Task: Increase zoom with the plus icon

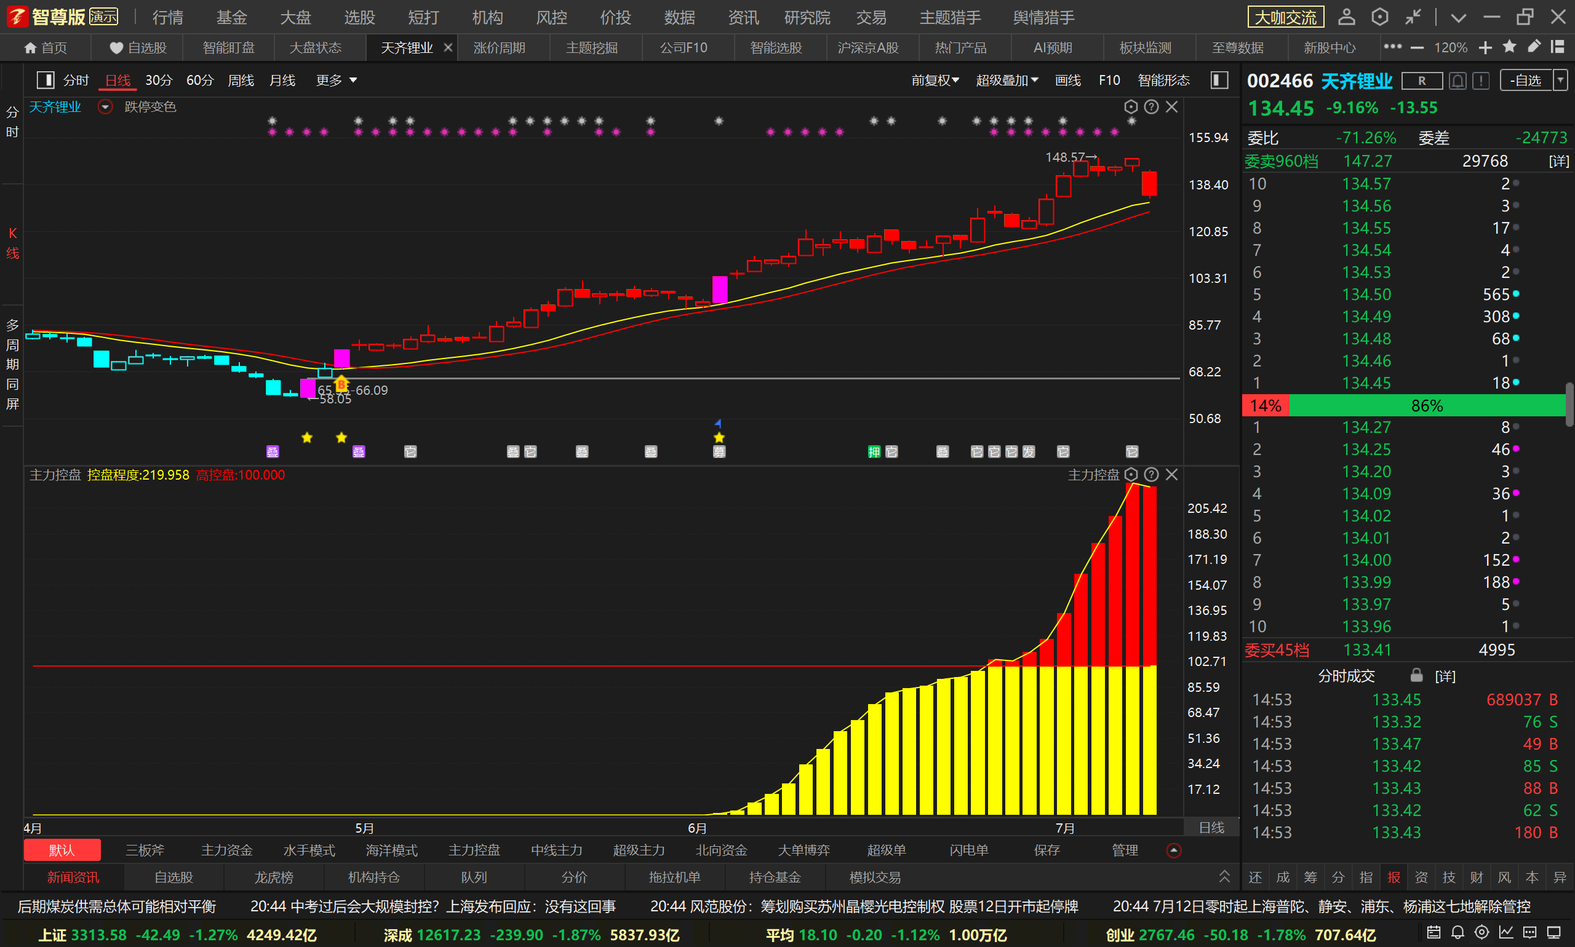Action: (x=1486, y=47)
